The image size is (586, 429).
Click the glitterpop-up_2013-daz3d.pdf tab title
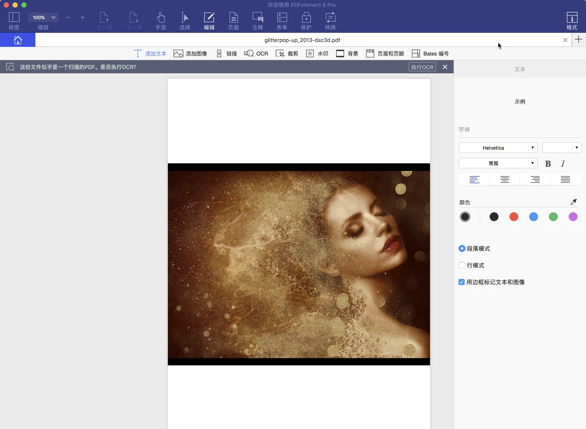302,40
